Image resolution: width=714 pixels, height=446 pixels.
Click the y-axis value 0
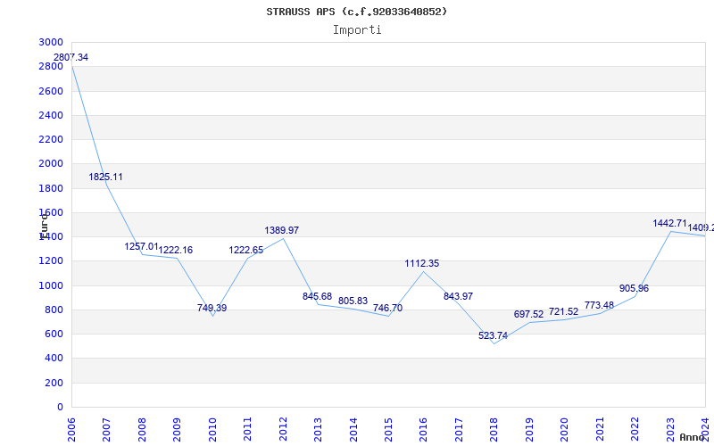pyautogui.click(x=60, y=408)
